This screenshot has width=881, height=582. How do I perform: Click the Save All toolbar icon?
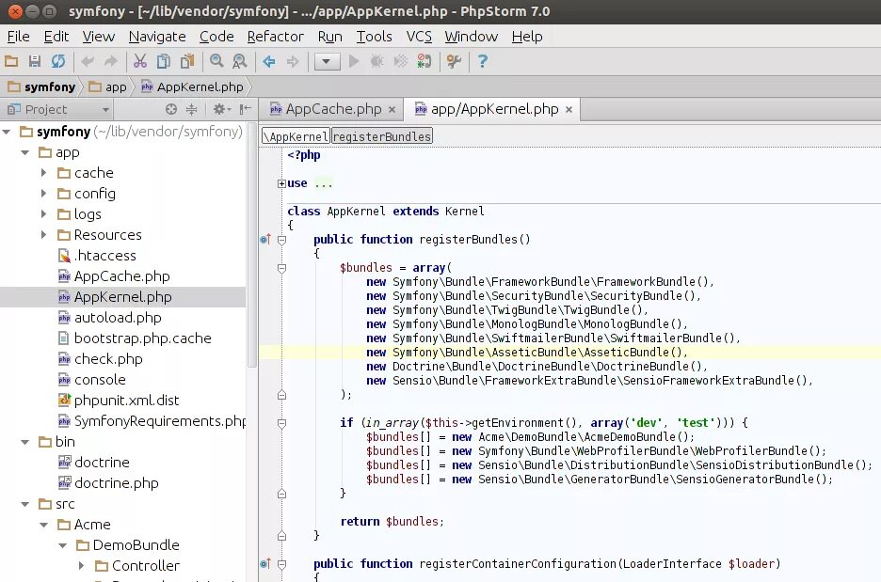35,61
